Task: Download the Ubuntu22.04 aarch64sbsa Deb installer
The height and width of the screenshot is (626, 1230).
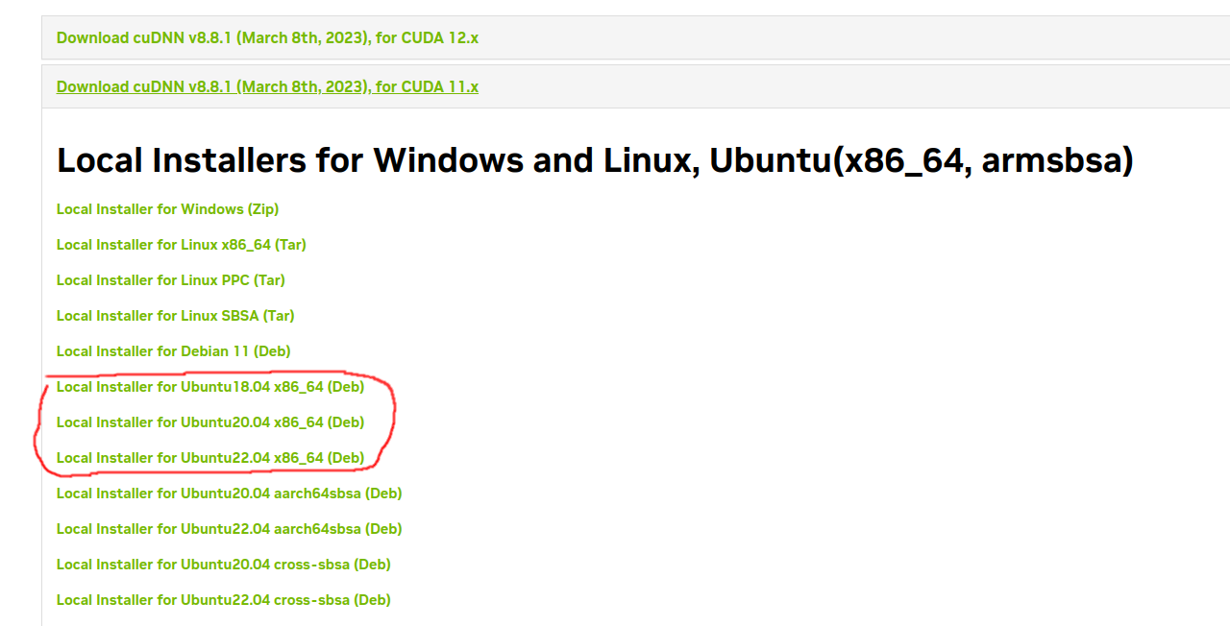Action: click(229, 528)
